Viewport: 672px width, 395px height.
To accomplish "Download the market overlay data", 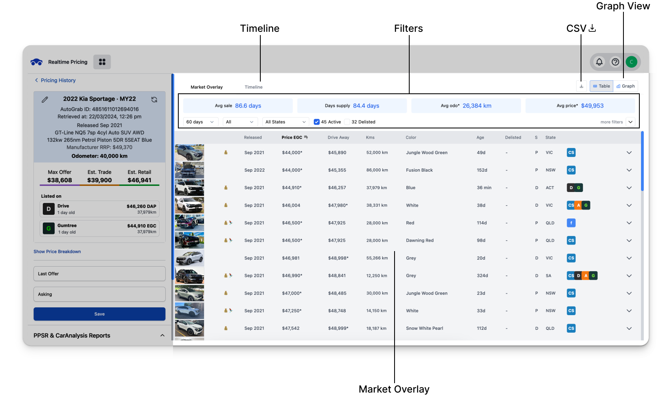I will point(581,86).
